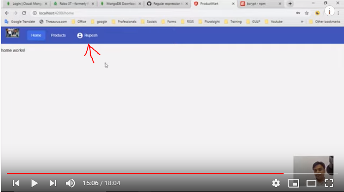Switch to theater mode

tap(311, 183)
